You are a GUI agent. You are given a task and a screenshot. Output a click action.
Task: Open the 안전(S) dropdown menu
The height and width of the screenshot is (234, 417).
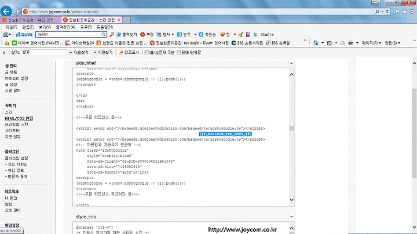point(392,43)
